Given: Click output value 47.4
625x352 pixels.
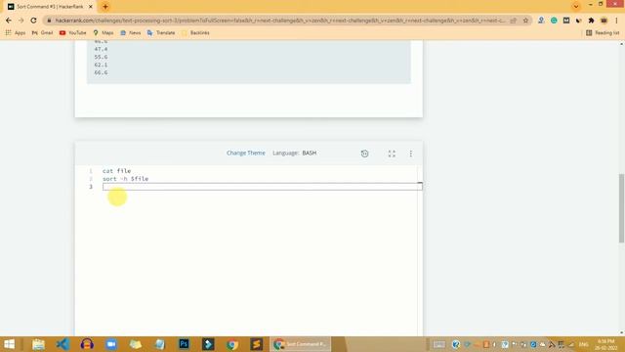Looking at the screenshot, I should point(101,49).
